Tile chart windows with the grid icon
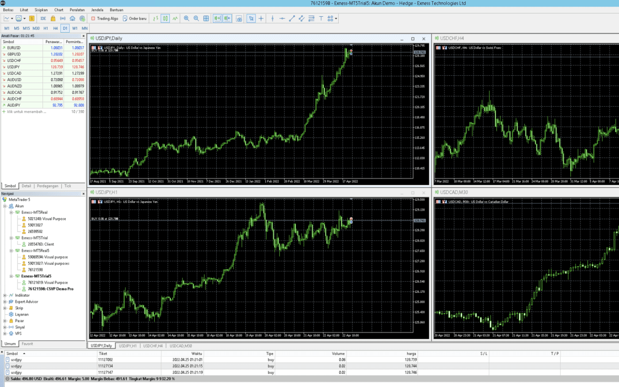The height and width of the screenshot is (387, 619). coord(206,19)
